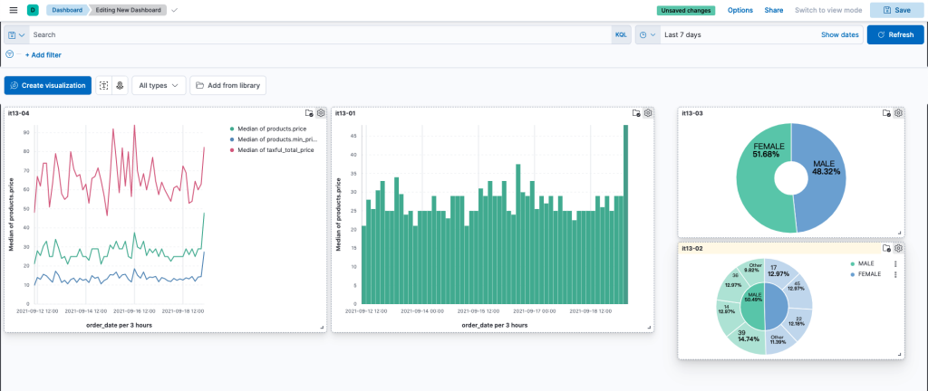Toggle MALE legend entry in it13-02
928x391 pixels.
pos(865,263)
